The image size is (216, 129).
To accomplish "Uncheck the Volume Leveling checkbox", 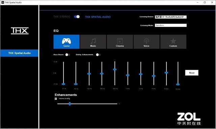I will [56, 99].
